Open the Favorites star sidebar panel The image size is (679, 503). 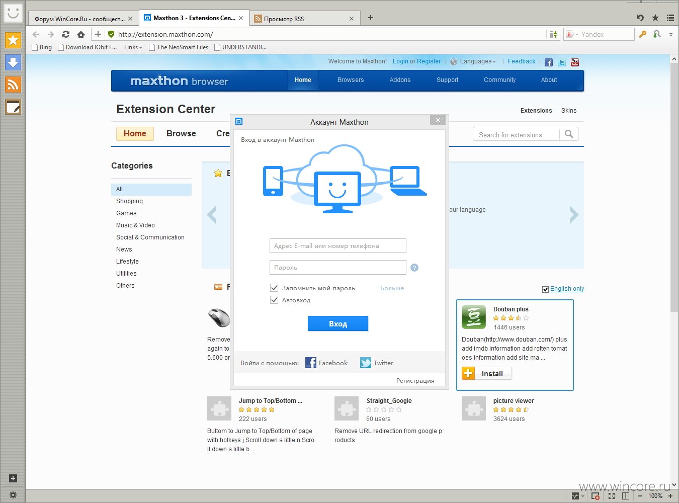13,40
